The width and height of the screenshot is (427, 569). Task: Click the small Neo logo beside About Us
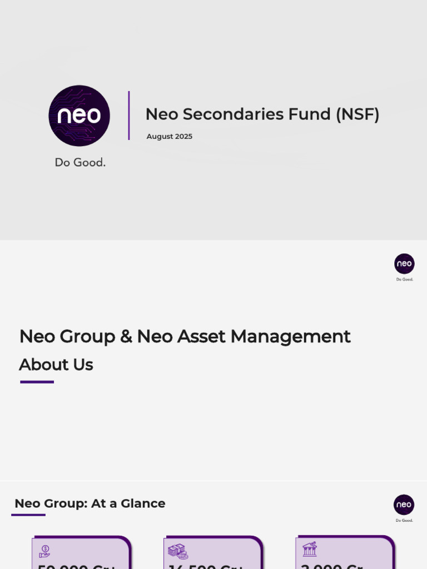pos(404,263)
